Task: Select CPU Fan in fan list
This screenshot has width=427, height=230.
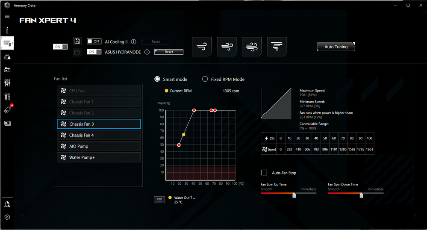Action: (99, 91)
